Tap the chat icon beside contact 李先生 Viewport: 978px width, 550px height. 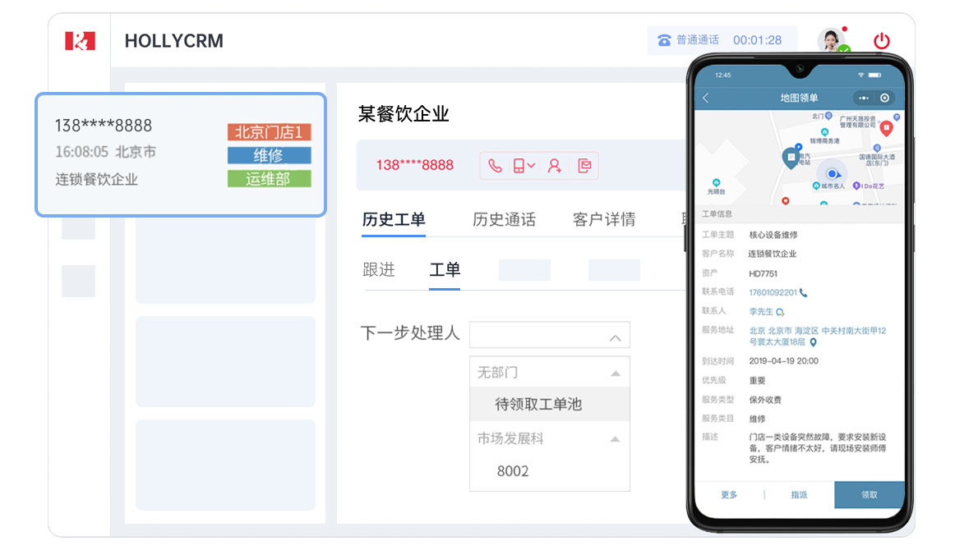point(779,312)
